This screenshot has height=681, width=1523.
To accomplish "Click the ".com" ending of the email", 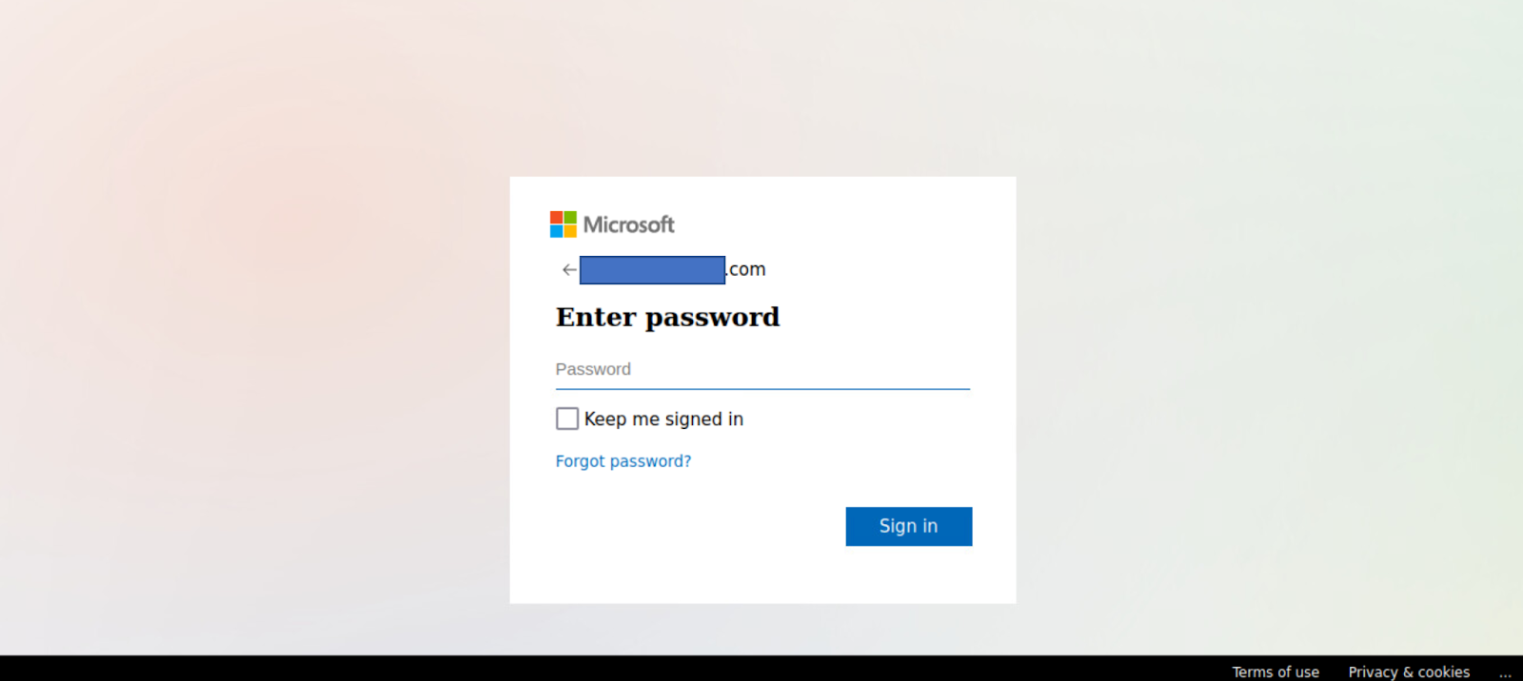I will pyautogui.click(x=746, y=269).
